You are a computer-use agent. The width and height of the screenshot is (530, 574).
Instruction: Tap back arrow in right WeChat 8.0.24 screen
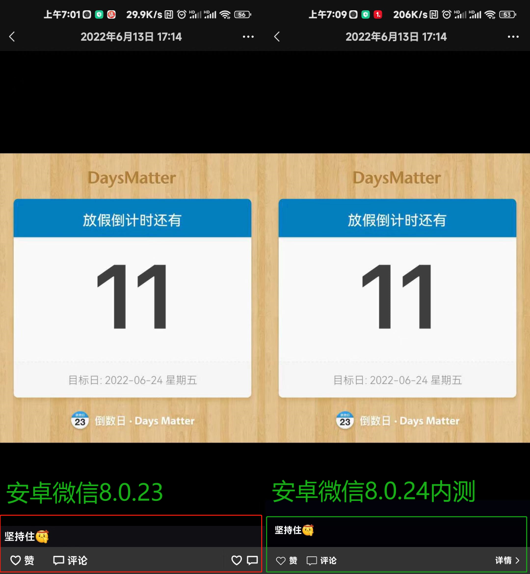277,37
